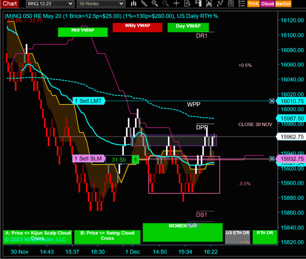Click the Mnt VWAP green button
This screenshot has height=259, width=306.
[x=83, y=32]
